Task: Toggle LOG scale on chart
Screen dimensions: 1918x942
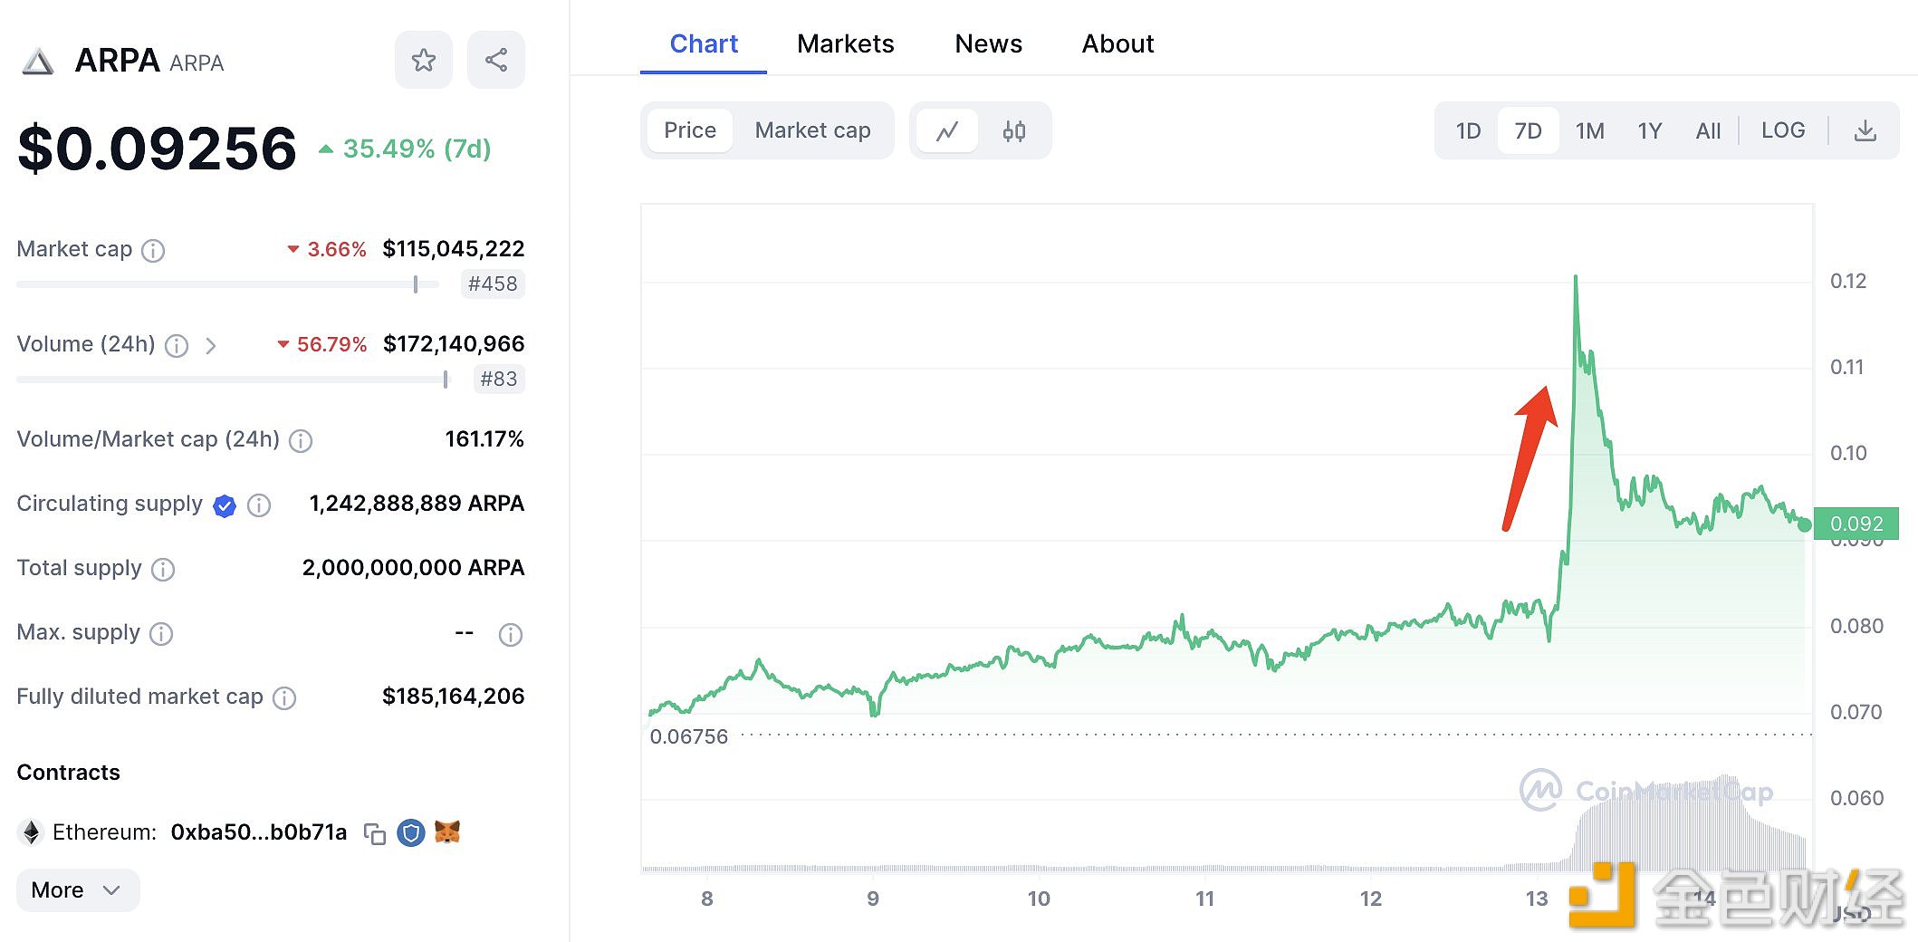Action: [x=1783, y=130]
